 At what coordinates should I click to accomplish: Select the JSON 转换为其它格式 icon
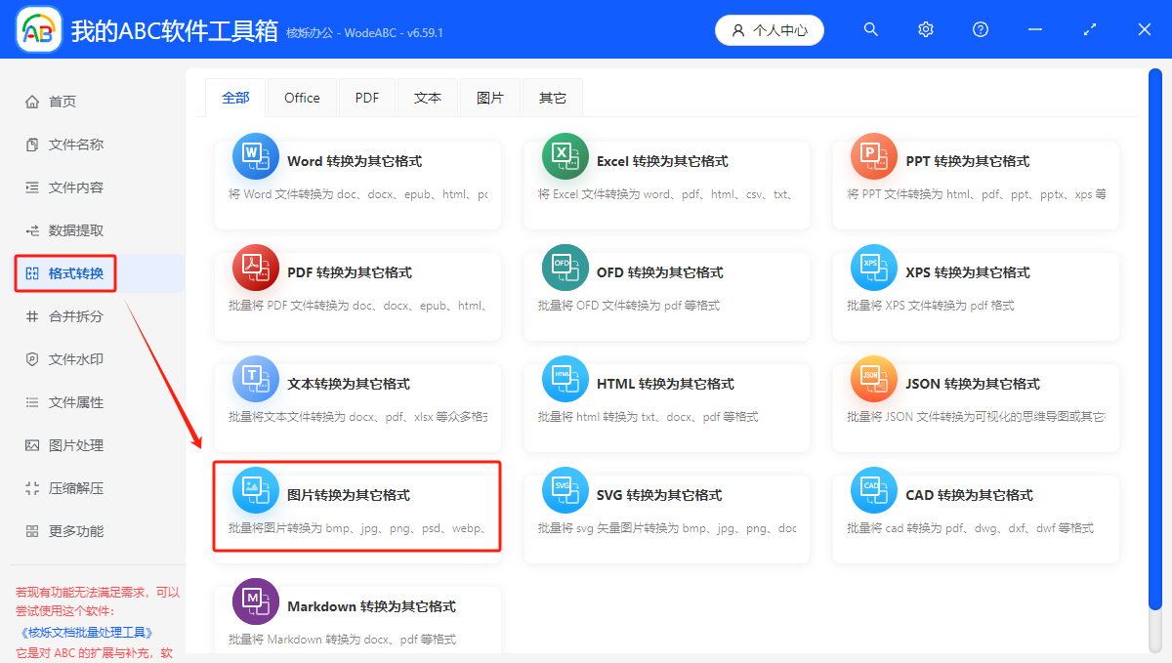[873, 378]
